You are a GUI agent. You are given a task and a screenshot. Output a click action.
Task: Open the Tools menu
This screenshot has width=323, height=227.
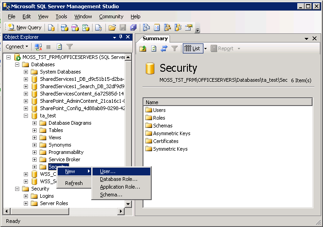click(x=61, y=16)
